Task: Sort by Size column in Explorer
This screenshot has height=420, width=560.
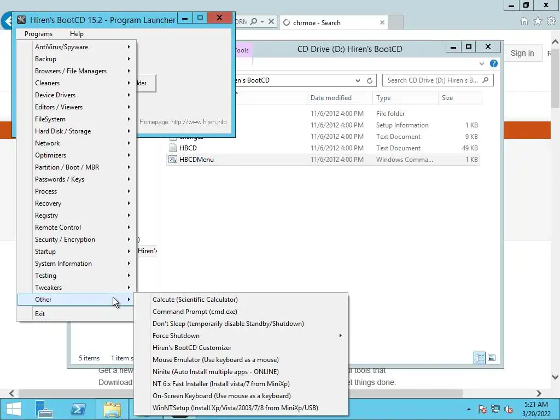Action: coord(460,98)
